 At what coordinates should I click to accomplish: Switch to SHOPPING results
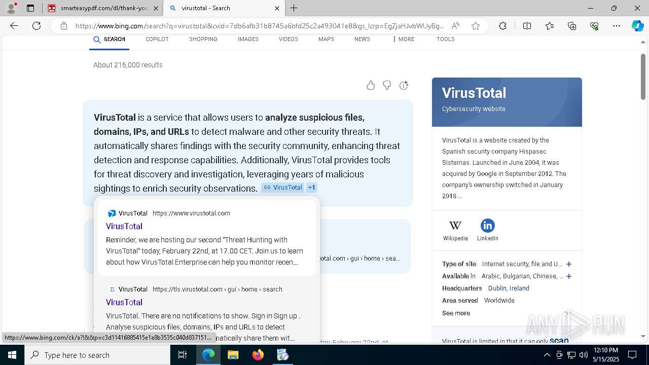203,40
